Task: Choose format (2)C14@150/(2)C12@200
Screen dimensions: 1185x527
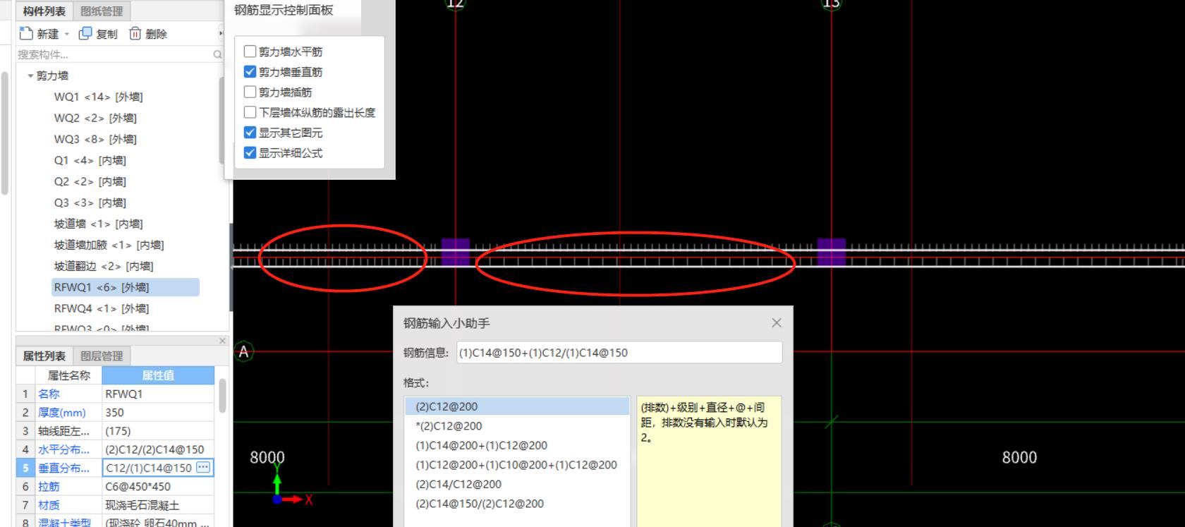Action: point(517,504)
